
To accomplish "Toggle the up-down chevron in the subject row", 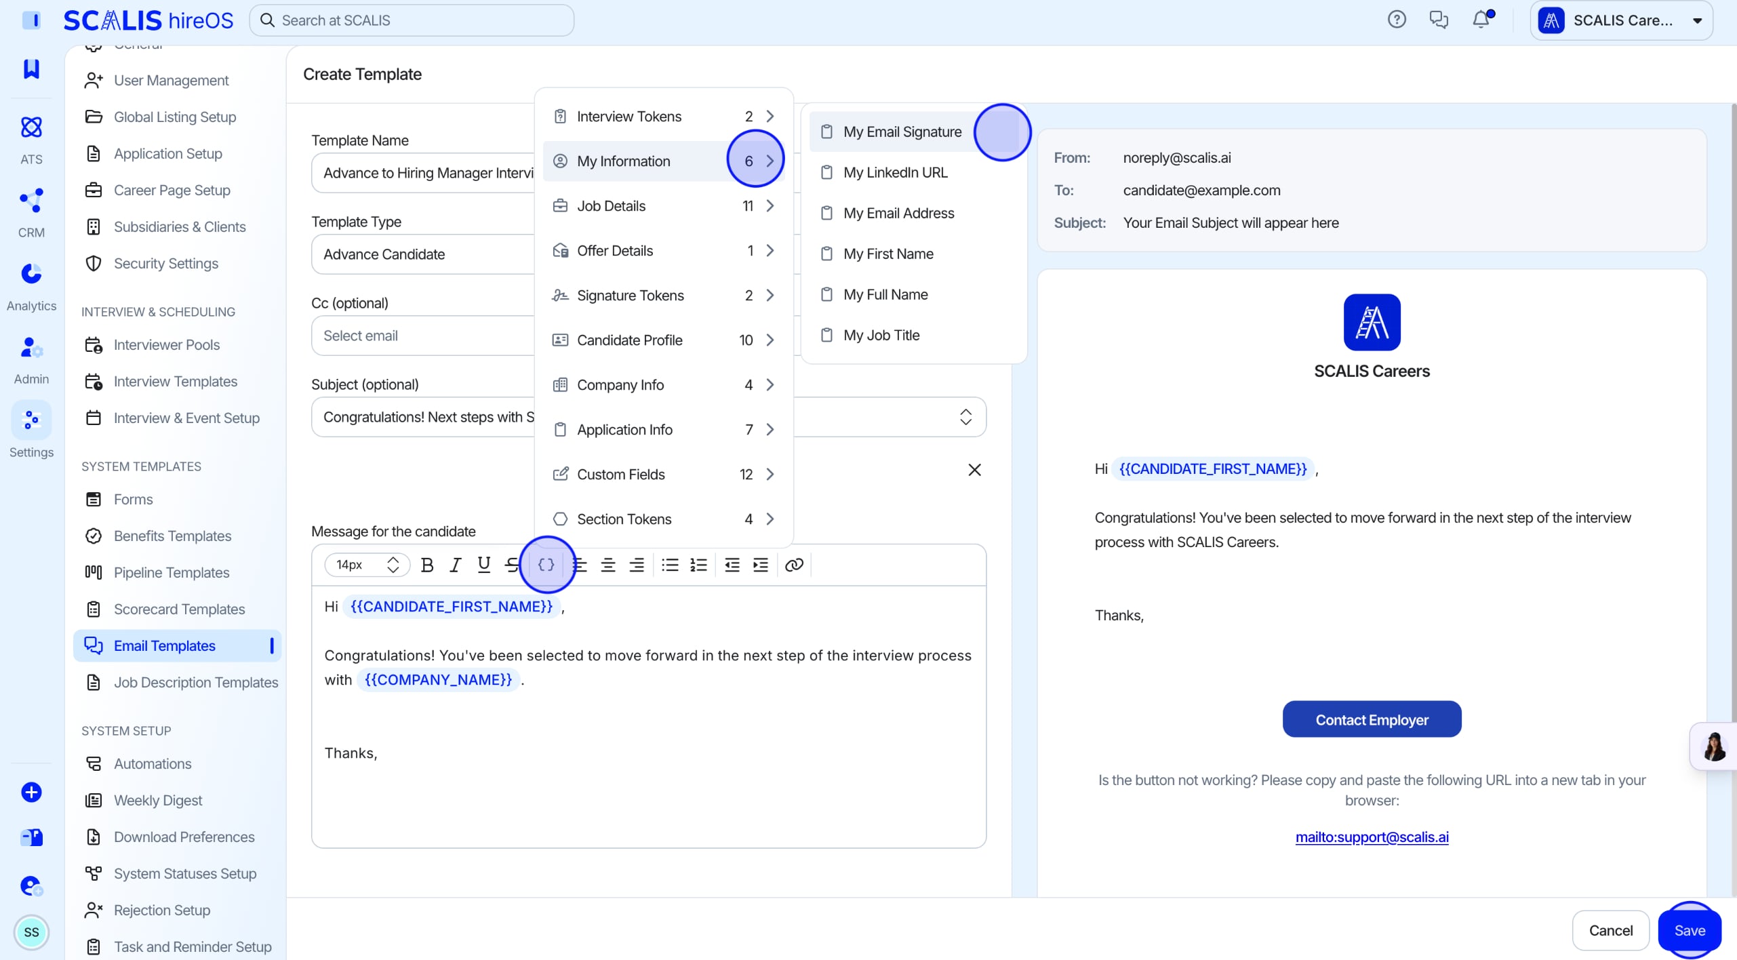I will click(965, 417).
